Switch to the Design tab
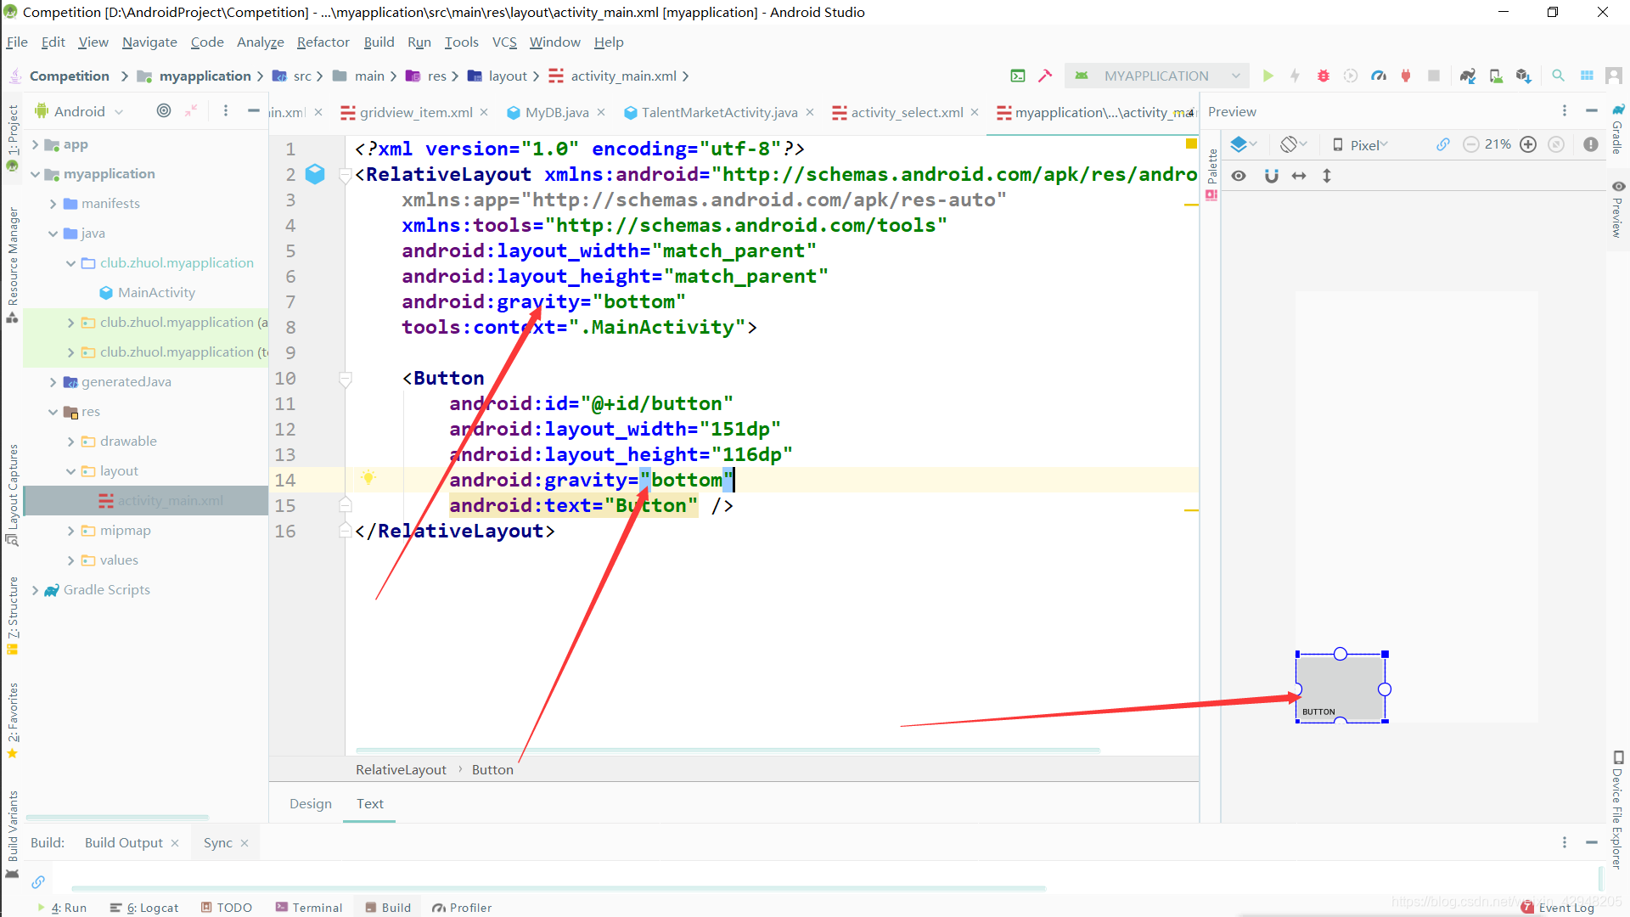1630x917 pixels. coord(310,802)
